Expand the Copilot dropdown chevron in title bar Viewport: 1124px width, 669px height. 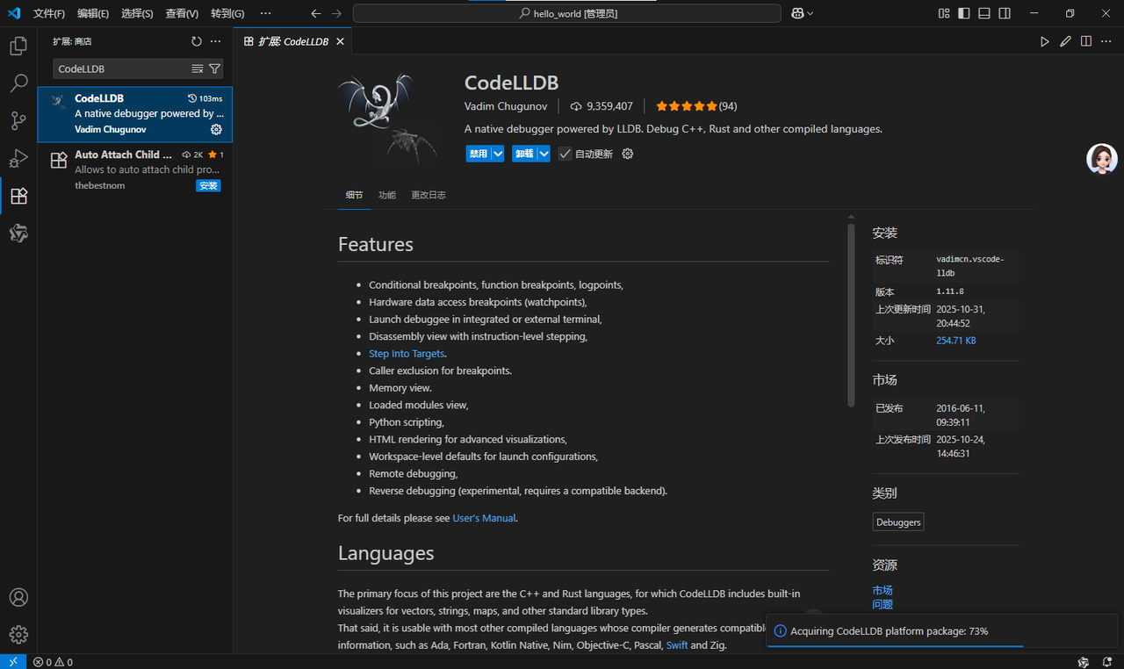(x=810, y=13)
